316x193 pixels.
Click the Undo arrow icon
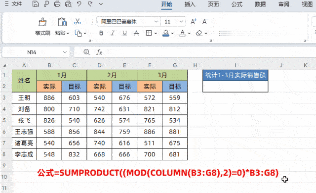tap(79, 3)
